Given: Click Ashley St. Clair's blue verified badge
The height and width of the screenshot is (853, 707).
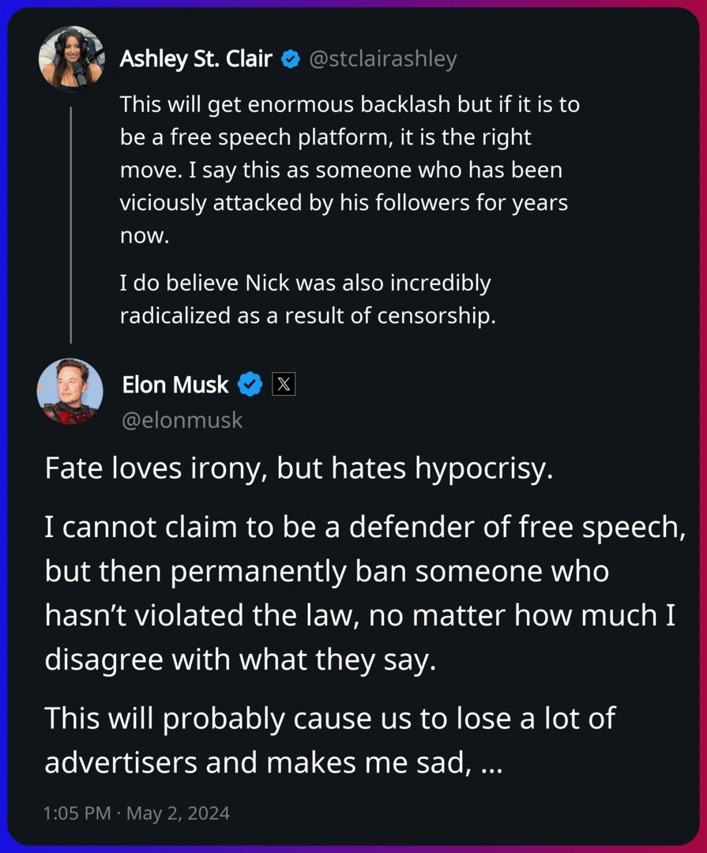Looking at the screenshot, I should (291, 59).
